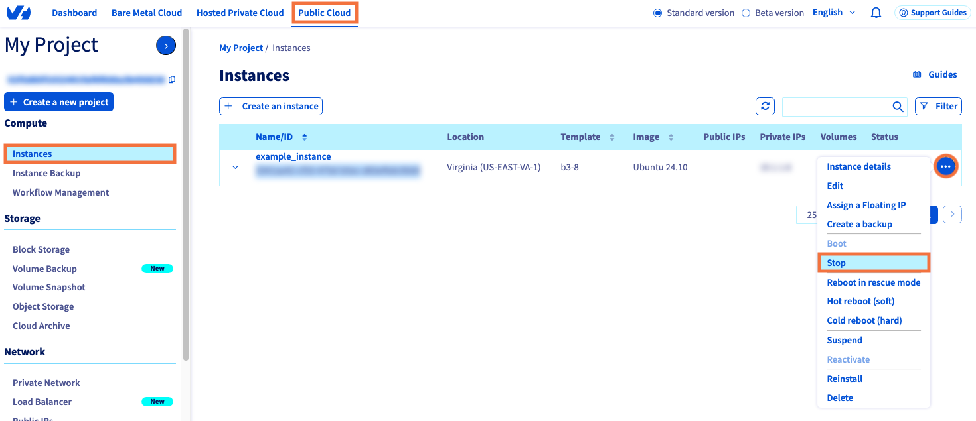The image size is (976, 421).
Task: Switch to Bare Metal Cloud tab
Action: pyautogui.click(x=147, y=13)
